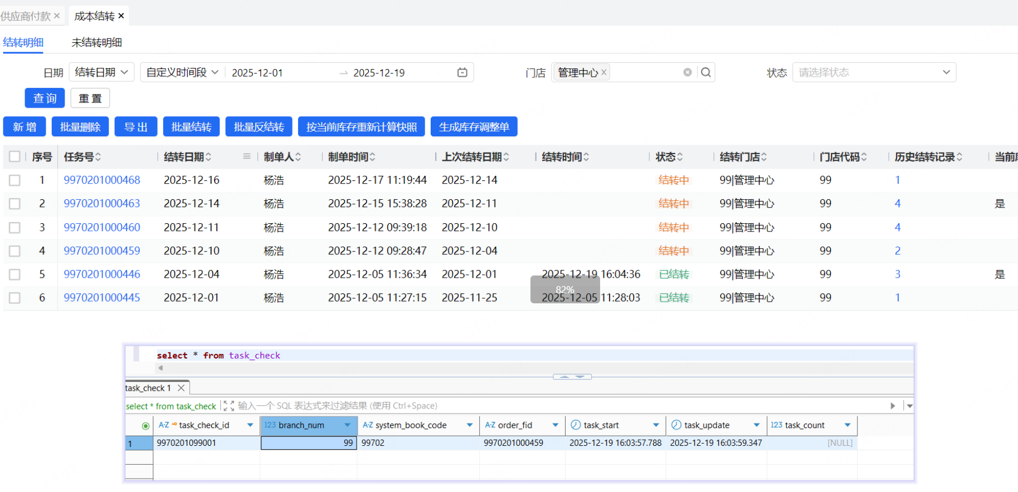Open the 自定义时间段 period dropdown

pos(182,72)
